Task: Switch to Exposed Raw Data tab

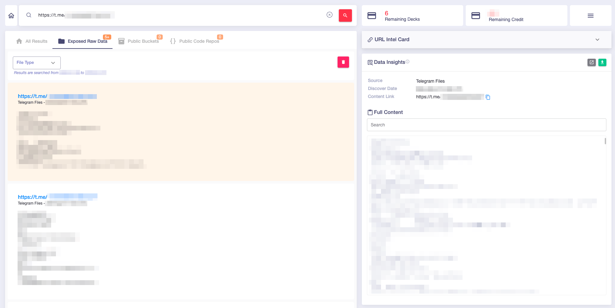Action: (x=82, y=41)
